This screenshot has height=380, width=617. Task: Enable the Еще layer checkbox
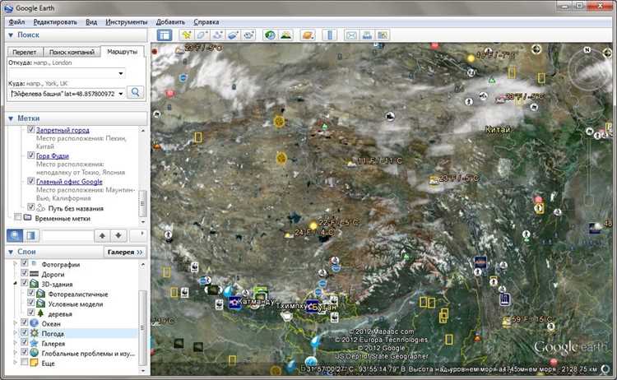pos(25,362)
